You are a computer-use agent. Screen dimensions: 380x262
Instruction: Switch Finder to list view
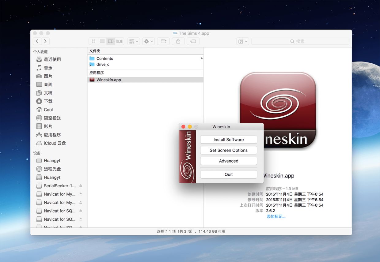(102, 41)
